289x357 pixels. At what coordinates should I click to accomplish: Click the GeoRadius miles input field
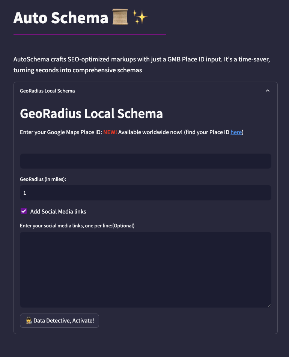click(x=146, y=193)
